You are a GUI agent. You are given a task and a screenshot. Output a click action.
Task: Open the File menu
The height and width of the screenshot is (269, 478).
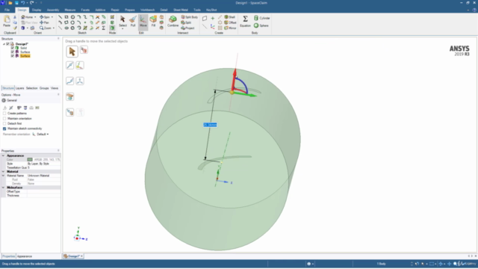7,10
